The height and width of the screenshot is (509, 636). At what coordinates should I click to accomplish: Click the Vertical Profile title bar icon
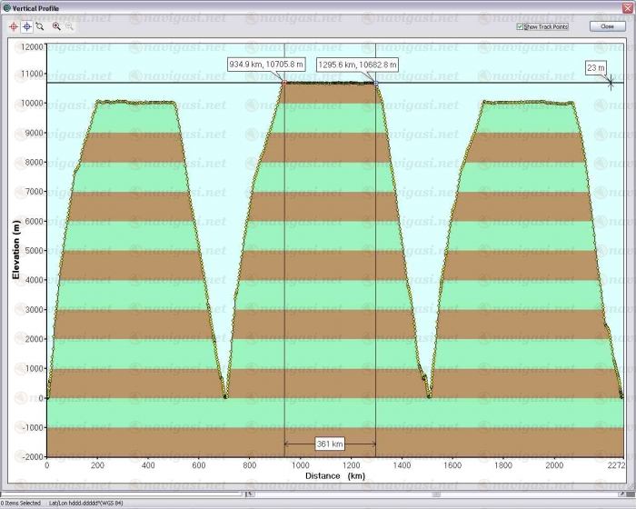(6, 6)
